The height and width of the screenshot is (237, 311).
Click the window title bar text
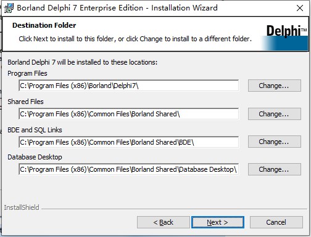pyautogui.click(x=117, y=8)
